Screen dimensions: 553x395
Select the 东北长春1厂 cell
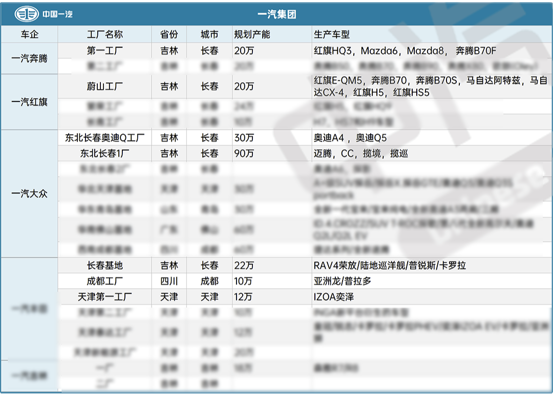tap(105, 153)
